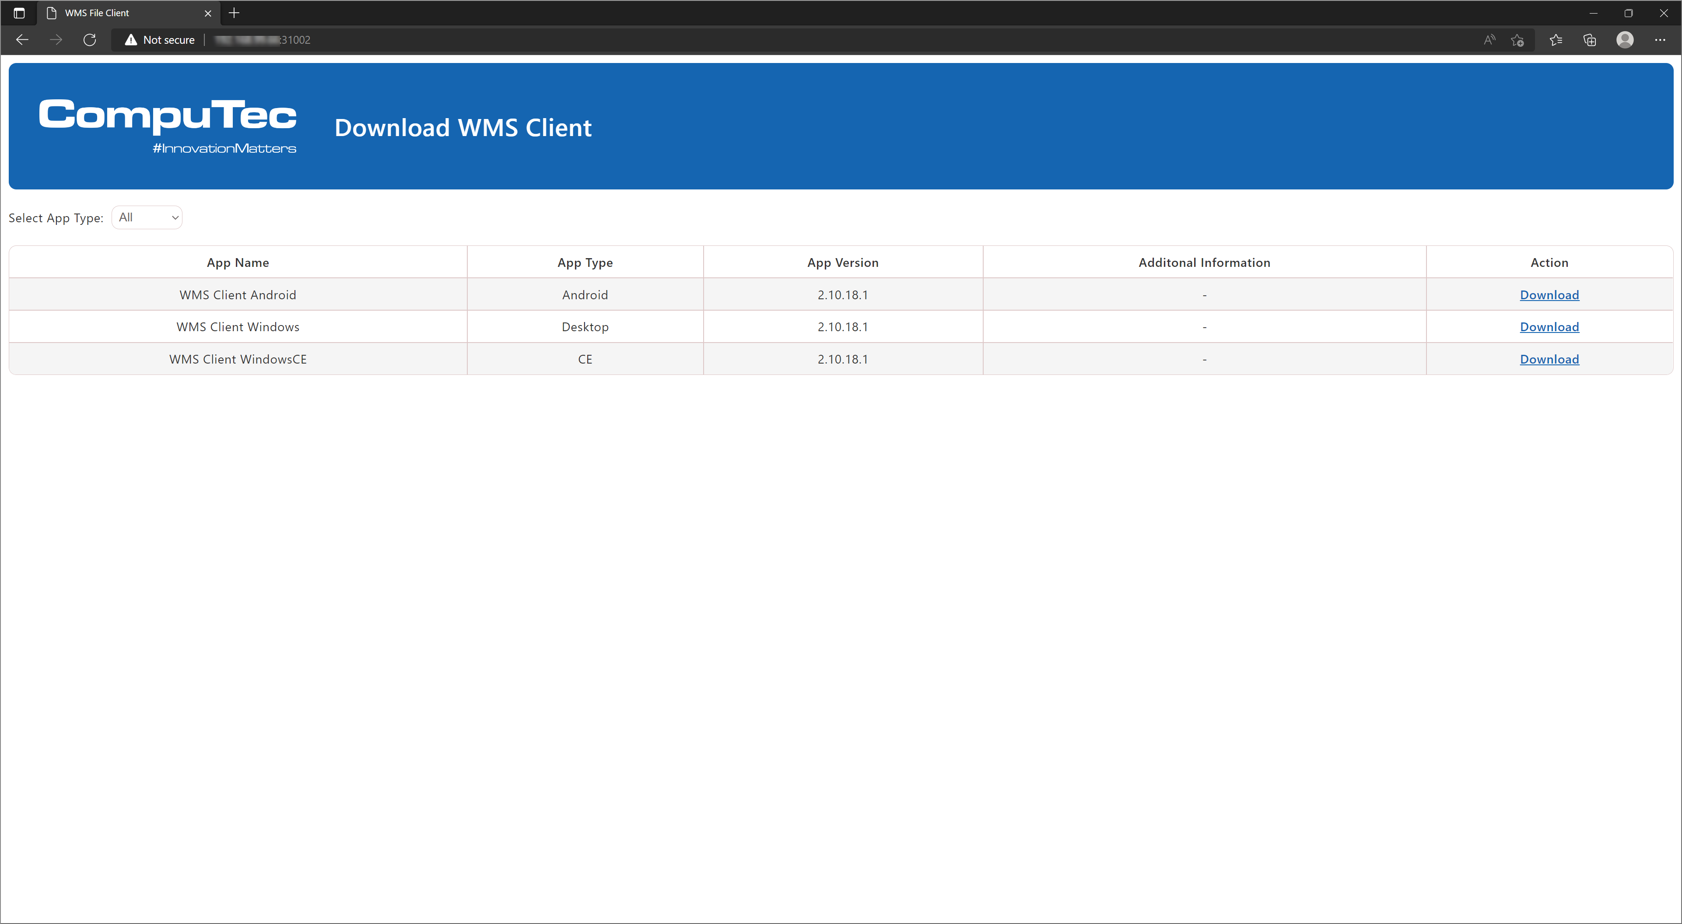Click version 2.10.18.1 in Desktop row

[842, 326]
